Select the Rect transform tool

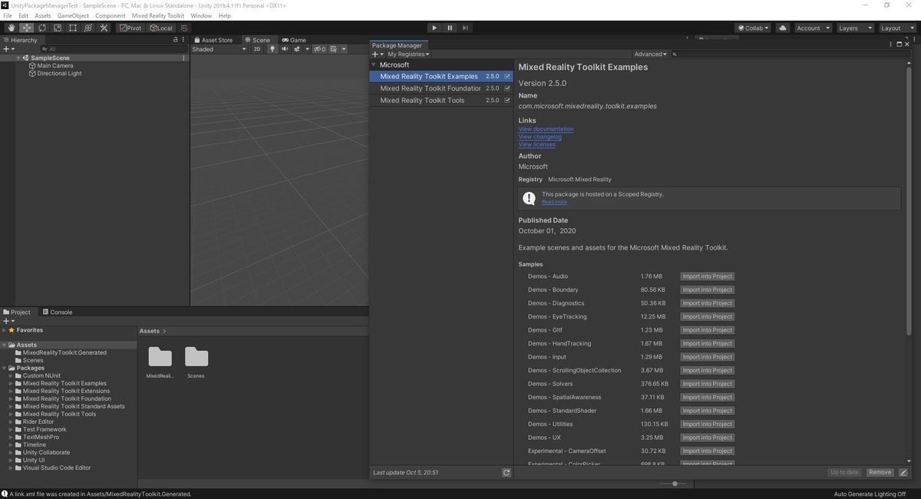(73, 28)
